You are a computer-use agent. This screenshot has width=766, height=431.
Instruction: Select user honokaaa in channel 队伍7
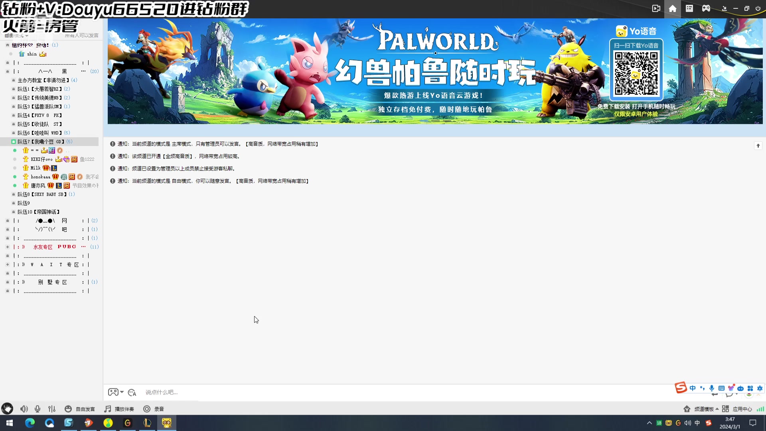coord(41,177)
